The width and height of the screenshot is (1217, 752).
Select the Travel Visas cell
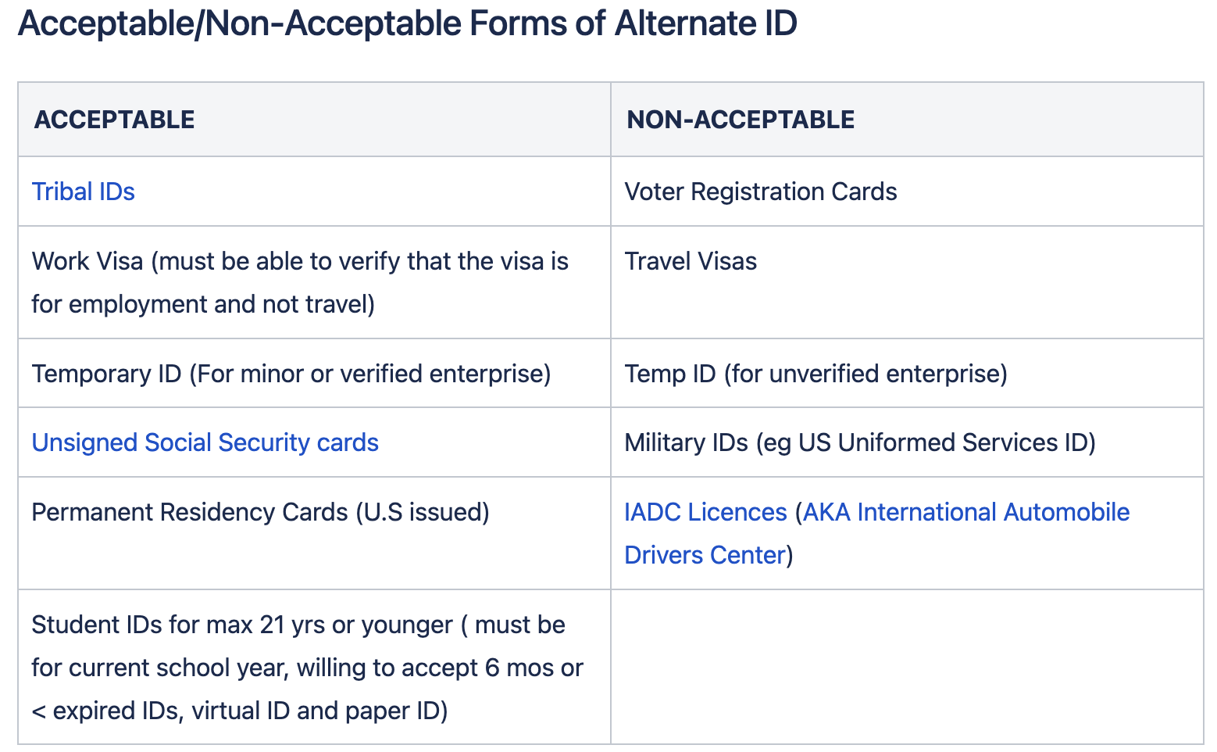coord(907,282)
